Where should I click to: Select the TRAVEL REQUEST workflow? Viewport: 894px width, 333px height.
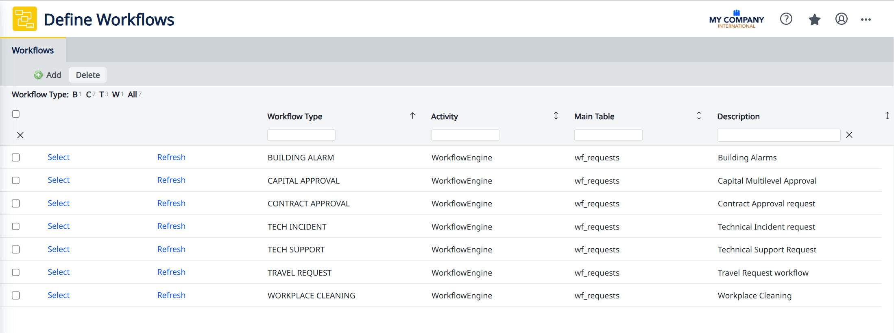coord(59,272)
